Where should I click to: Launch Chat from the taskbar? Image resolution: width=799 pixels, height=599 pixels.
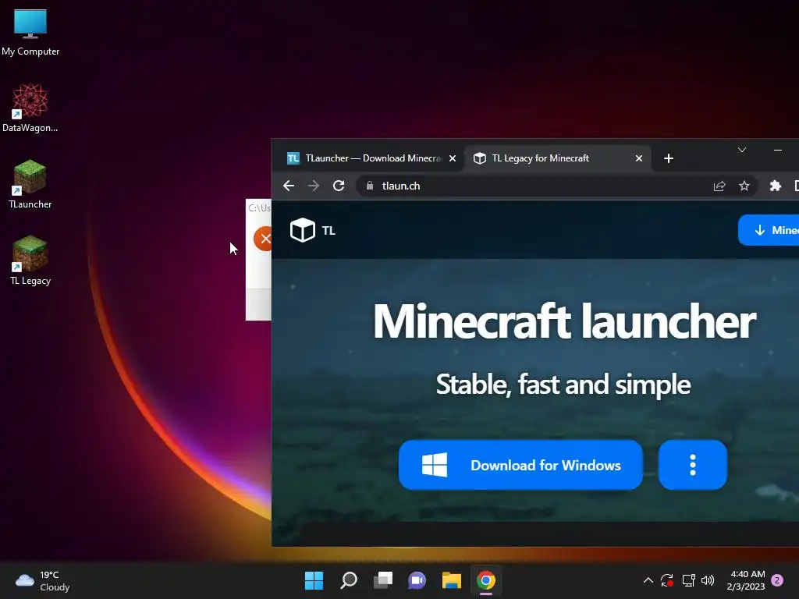417,580
